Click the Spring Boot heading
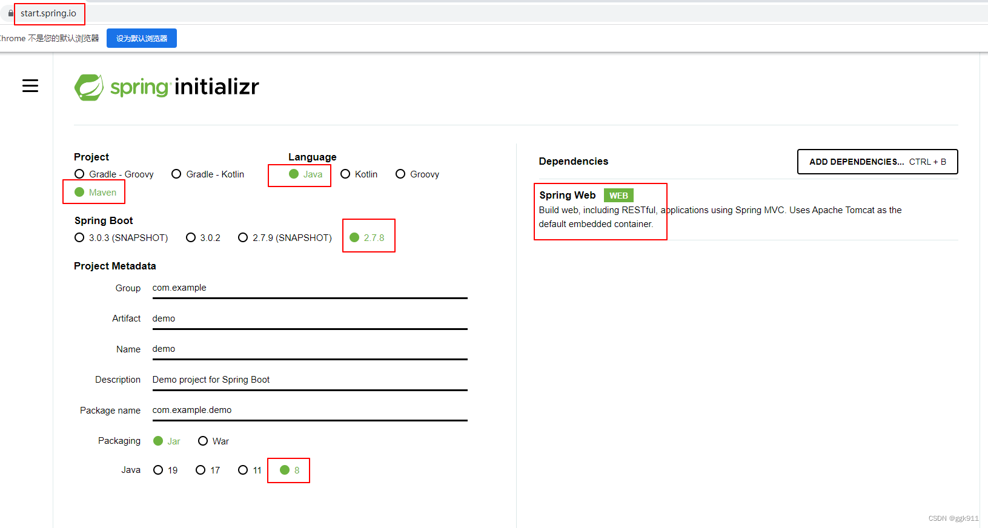This screenshot has width=988, height=528. pos(104,220)
